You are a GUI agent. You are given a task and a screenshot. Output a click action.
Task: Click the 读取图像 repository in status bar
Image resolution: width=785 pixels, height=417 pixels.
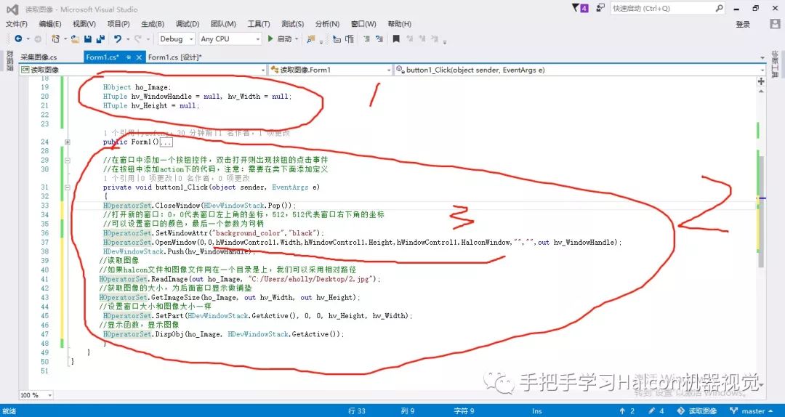coord(699,411)
